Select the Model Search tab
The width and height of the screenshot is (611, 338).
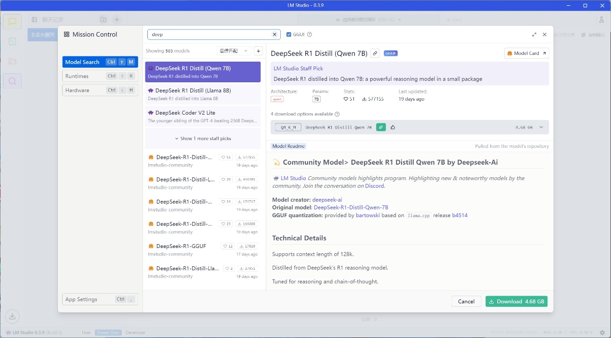[100, 62]
